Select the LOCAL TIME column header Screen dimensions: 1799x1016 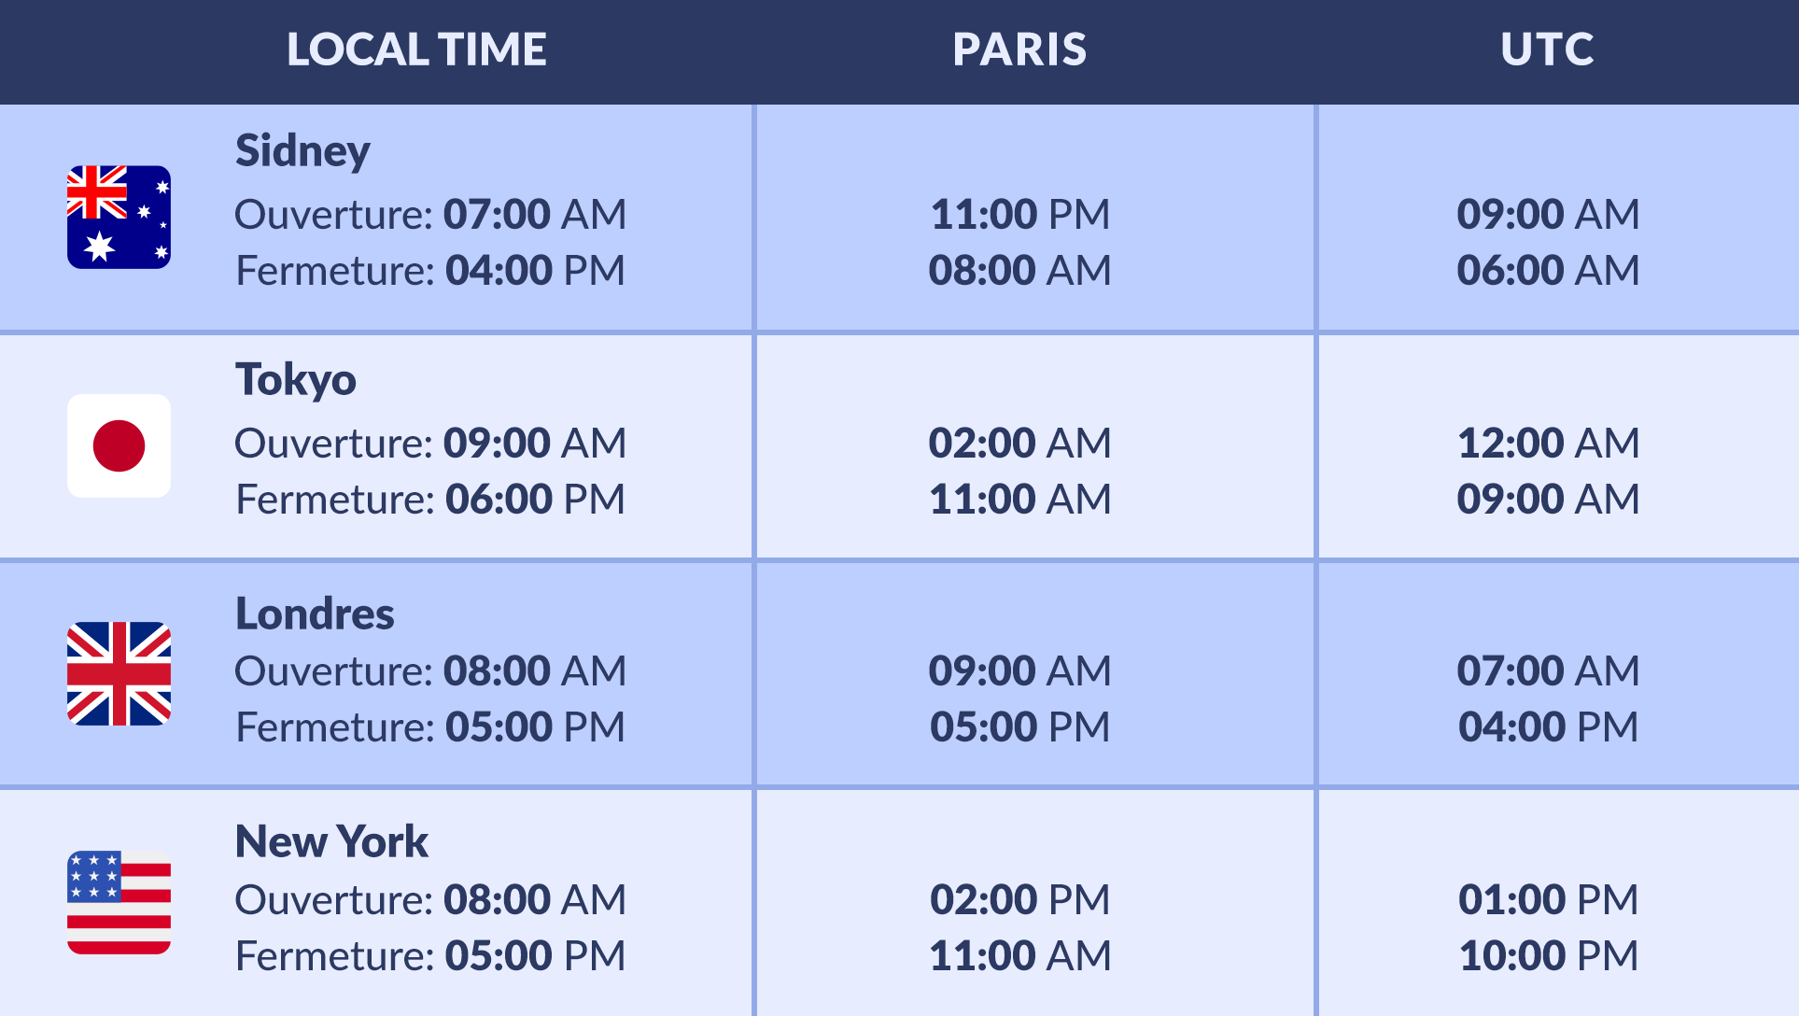coord(416,49)
